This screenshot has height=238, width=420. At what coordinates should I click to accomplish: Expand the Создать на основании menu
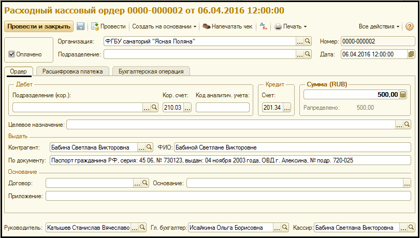click(x=164, y=26)
